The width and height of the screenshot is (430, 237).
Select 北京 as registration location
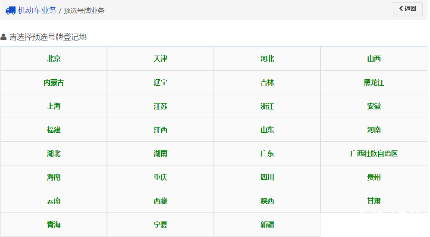click(54, 59)
